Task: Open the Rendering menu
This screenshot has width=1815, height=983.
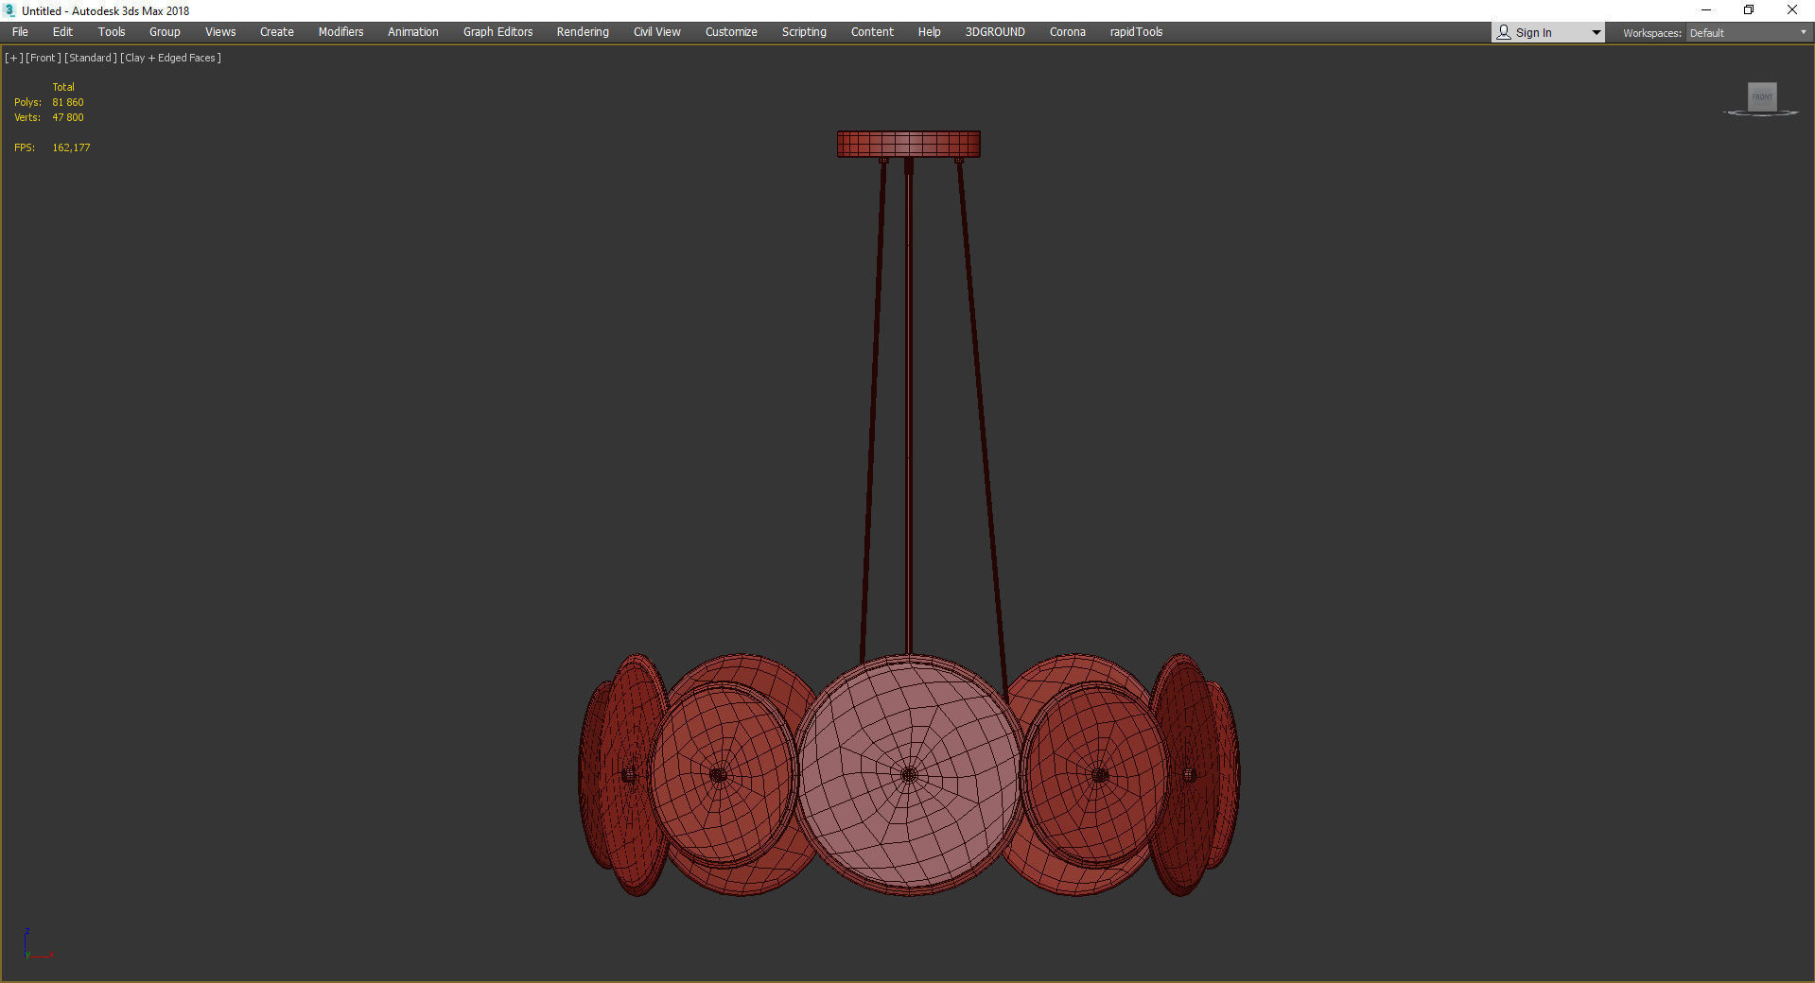Action: (x=582, y=31)
